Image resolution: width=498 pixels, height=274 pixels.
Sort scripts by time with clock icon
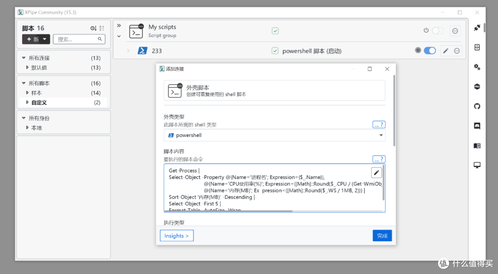(93, 28)
